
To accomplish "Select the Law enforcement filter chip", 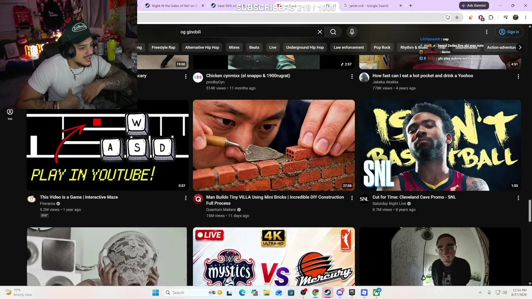I will pyautogui.click(x=349, y=47).
